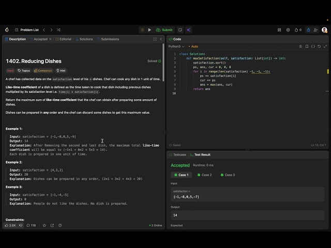Click the Solved status indicator
The height and width of the screenshot is (248, 331).
click(x=154, y=61)
